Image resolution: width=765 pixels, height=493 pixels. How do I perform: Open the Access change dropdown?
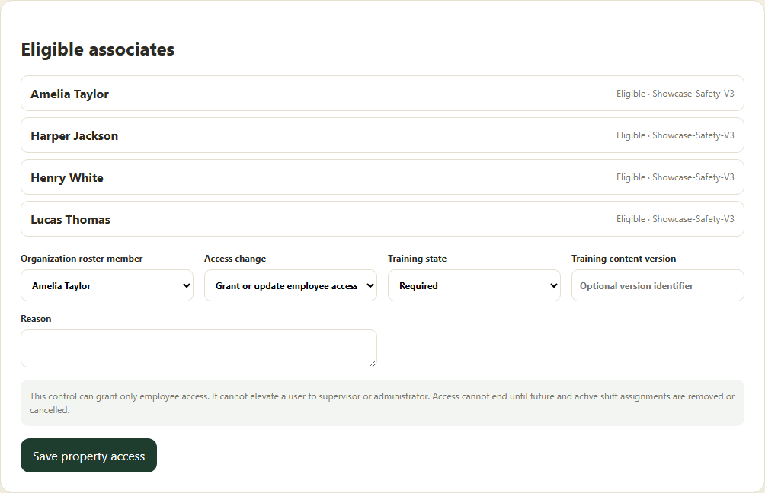click(290, 285)
